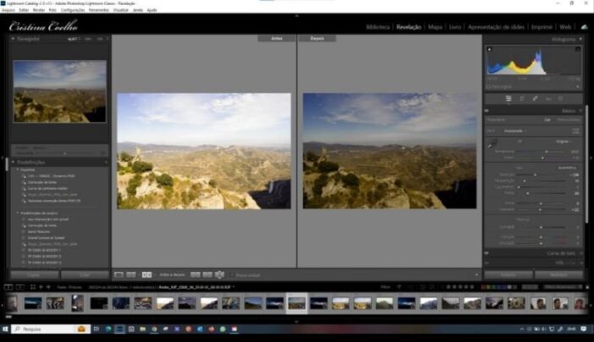This screenshot has width=594, height=342.
Task: Select the first thumbnail in the filmstrip
Action: 33,302
